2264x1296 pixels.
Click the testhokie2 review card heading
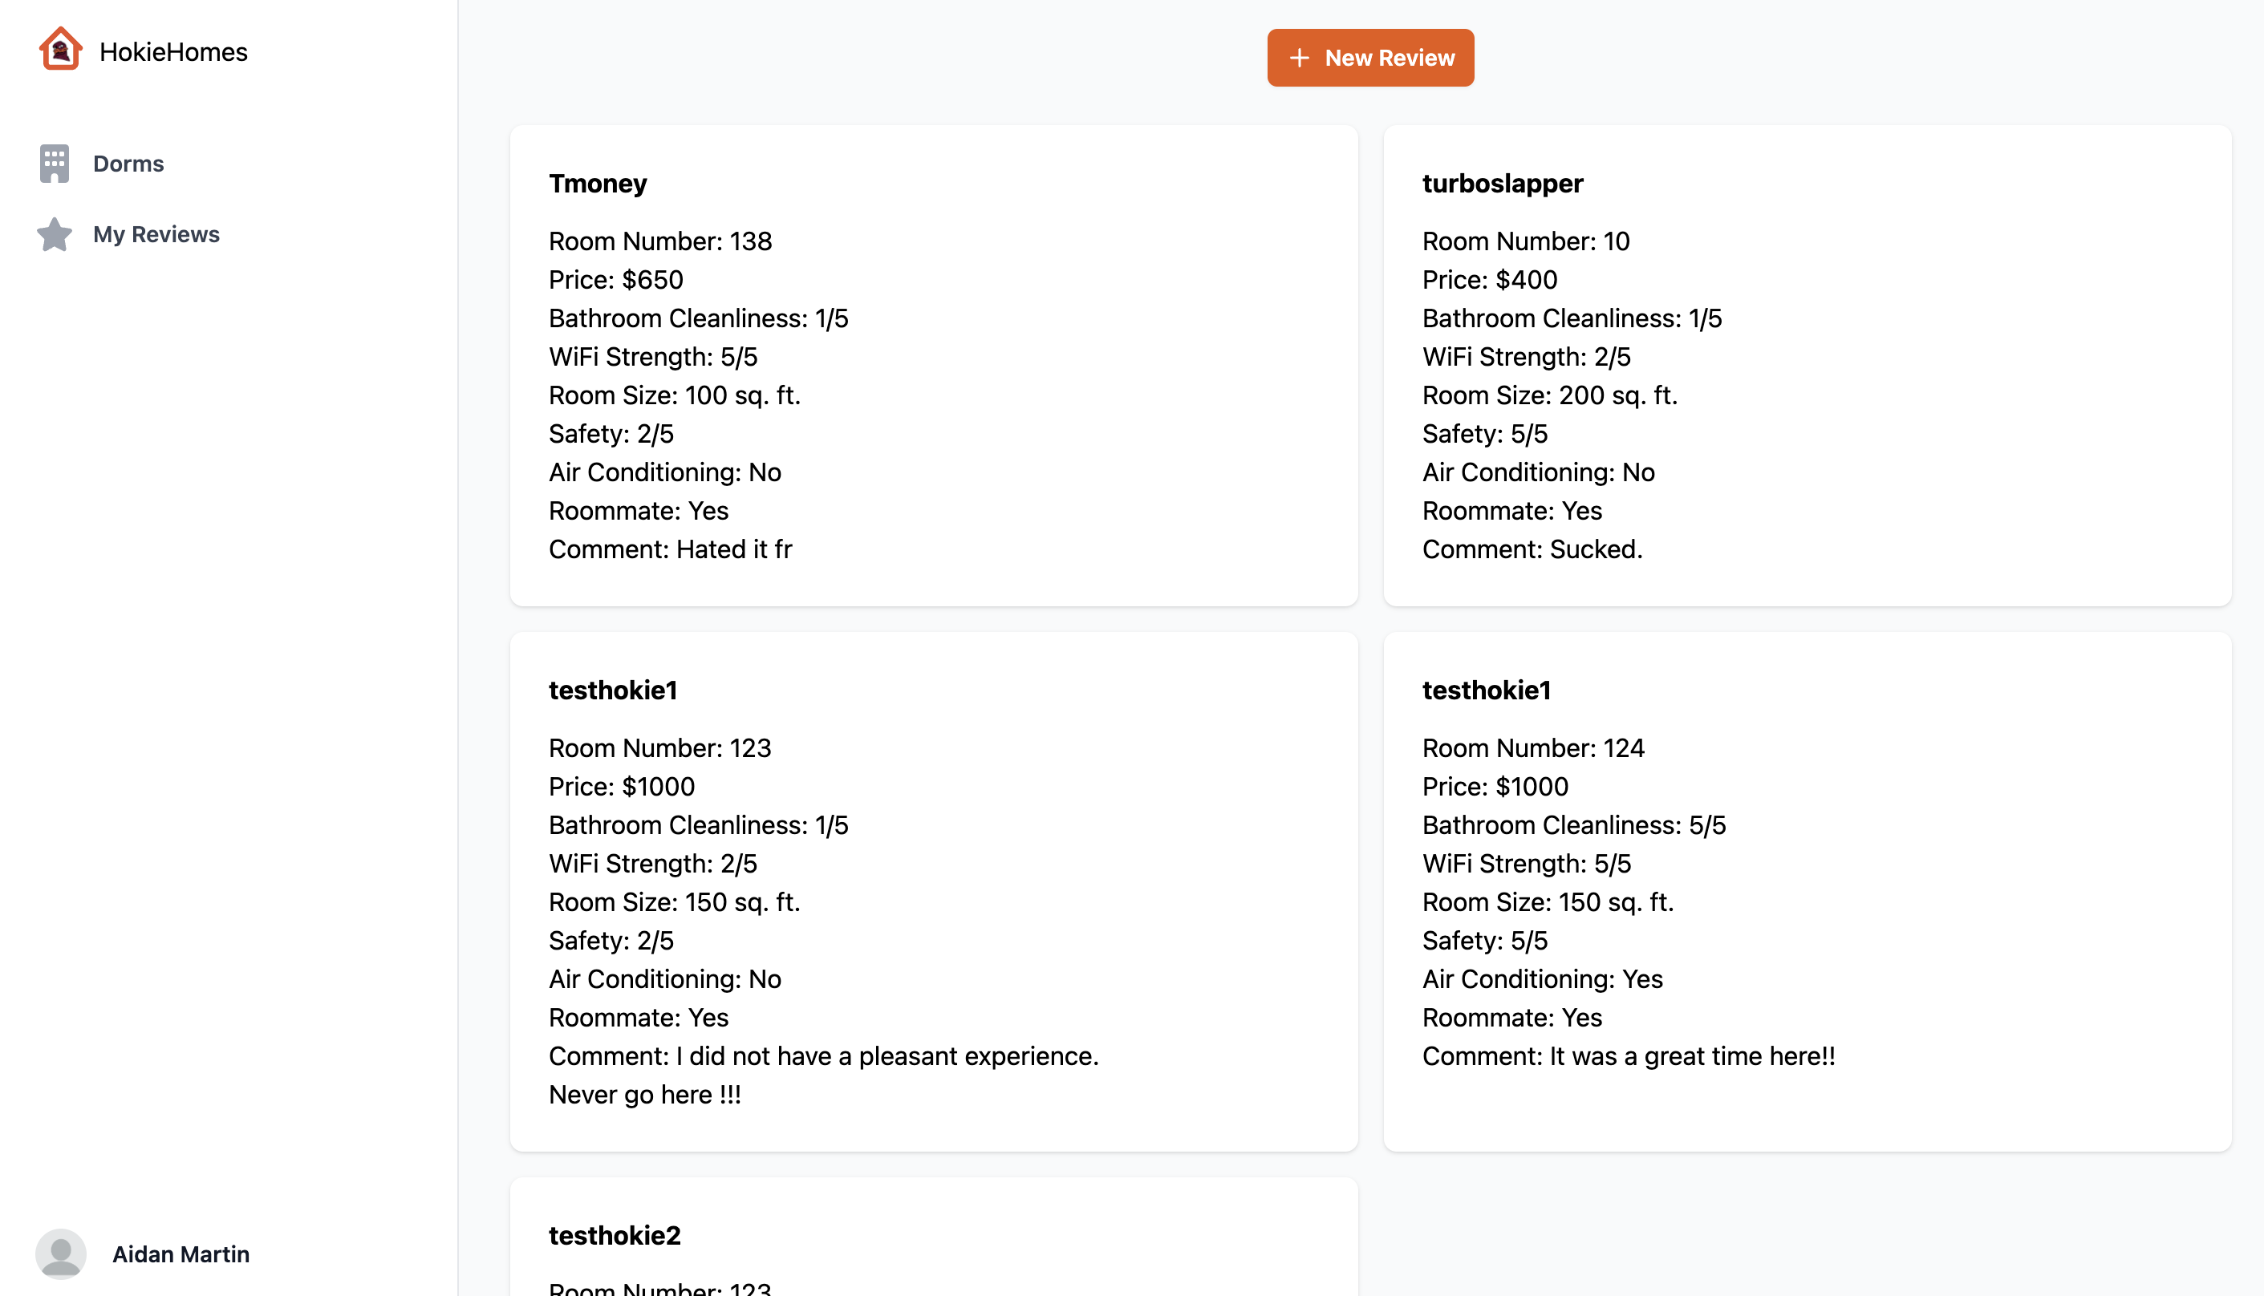615,1234
